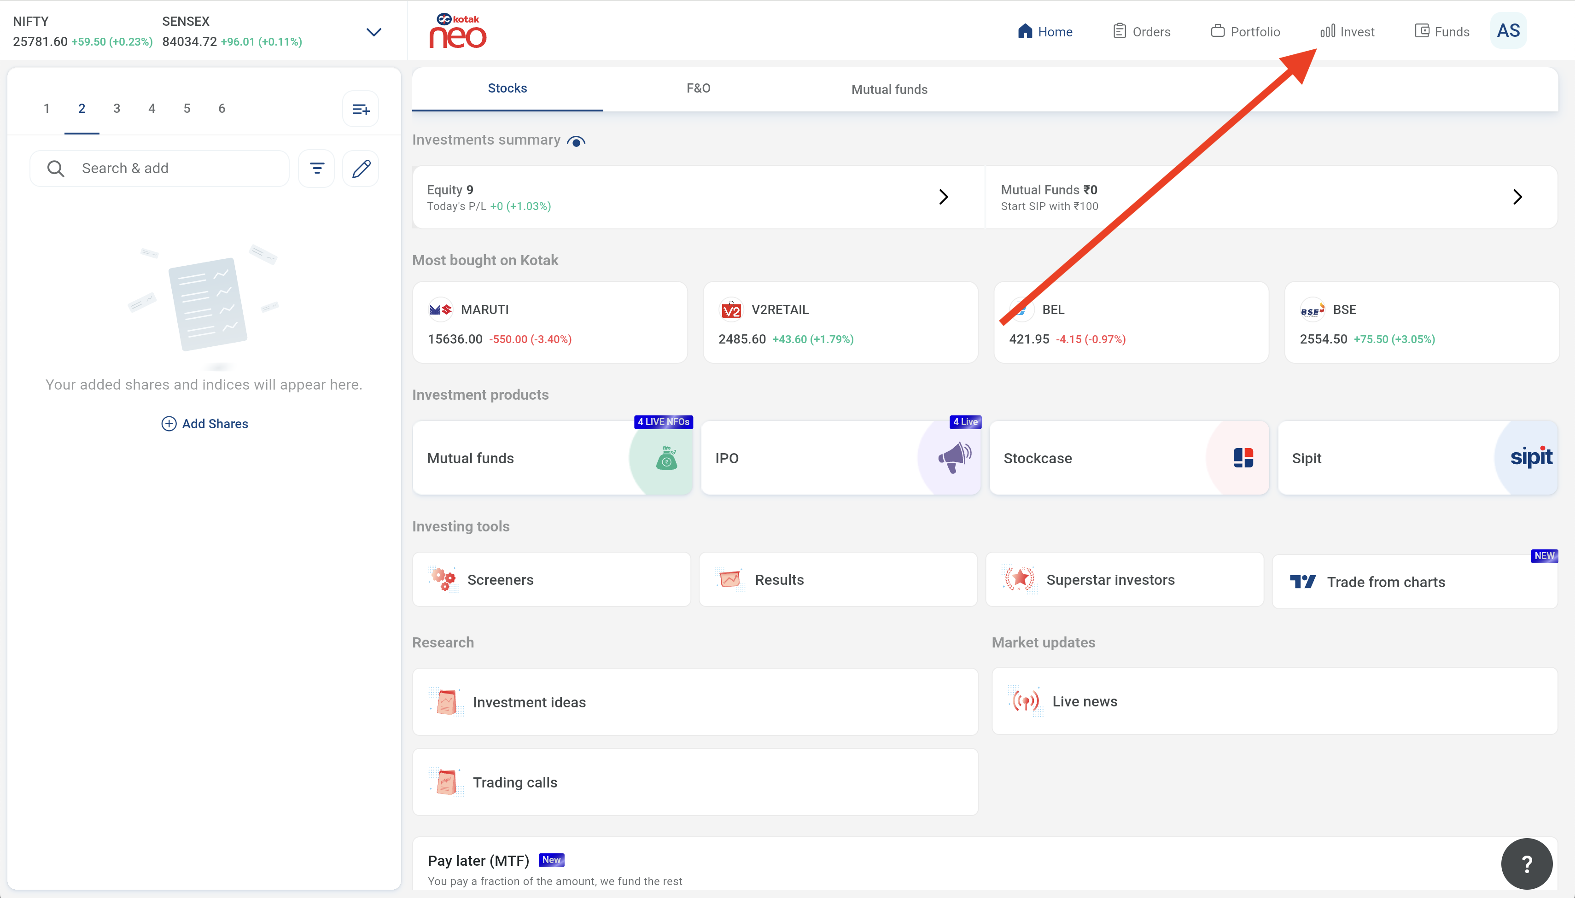Open the V2RETAIL stock card

coord(840,322)
